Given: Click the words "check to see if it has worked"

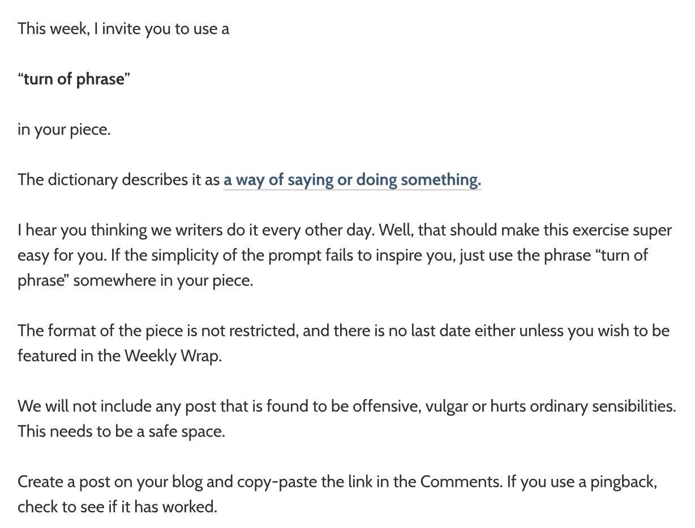Looking at the screenshot, I should tap(117, 507).
